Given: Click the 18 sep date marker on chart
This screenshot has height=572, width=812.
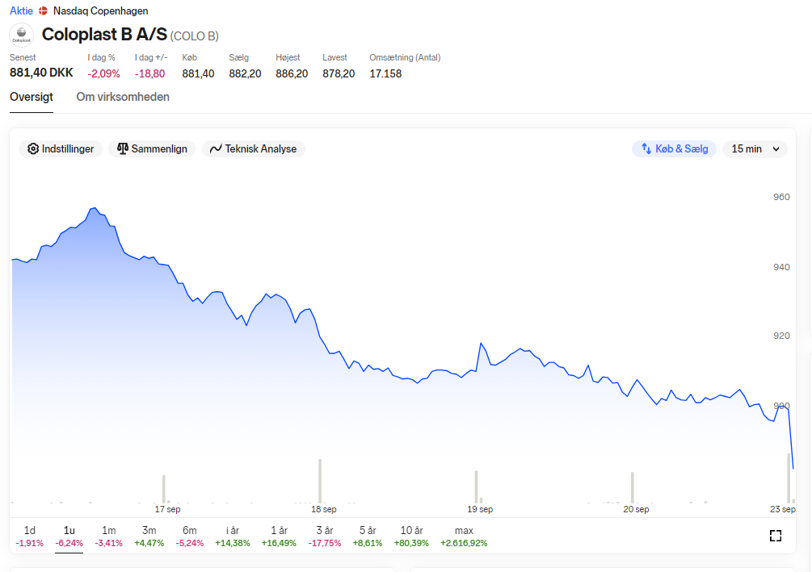Looking at the screenshot, I should 324,509.
